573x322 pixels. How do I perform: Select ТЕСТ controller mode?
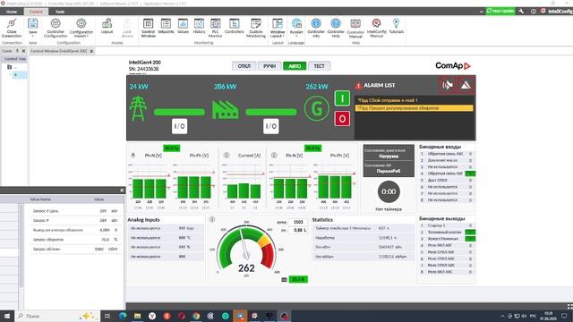(319, 66)
